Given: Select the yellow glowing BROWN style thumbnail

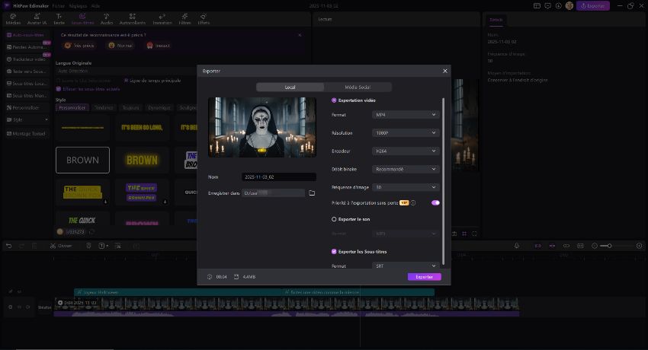Looking at the screenshot, I should tap(142, 160).
